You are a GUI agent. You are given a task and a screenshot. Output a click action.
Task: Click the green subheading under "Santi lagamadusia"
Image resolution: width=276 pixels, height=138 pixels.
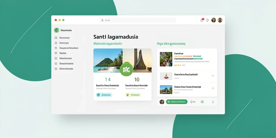tap(108, 43)
